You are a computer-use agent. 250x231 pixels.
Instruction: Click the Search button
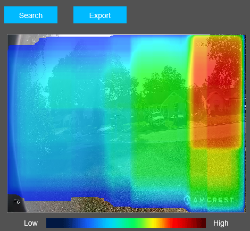(31, 15)
